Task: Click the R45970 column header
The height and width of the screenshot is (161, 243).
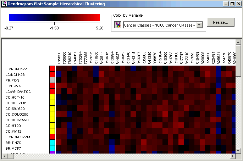Action: pyautogui.click(x=229, y=58)
